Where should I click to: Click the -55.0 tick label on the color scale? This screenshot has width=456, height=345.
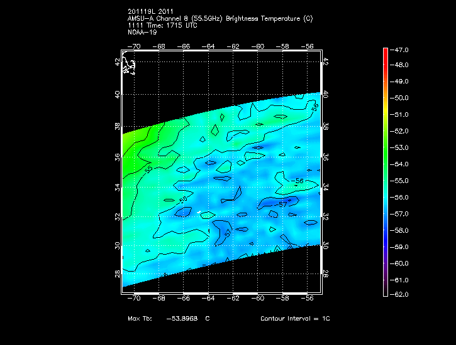[401, 181]
